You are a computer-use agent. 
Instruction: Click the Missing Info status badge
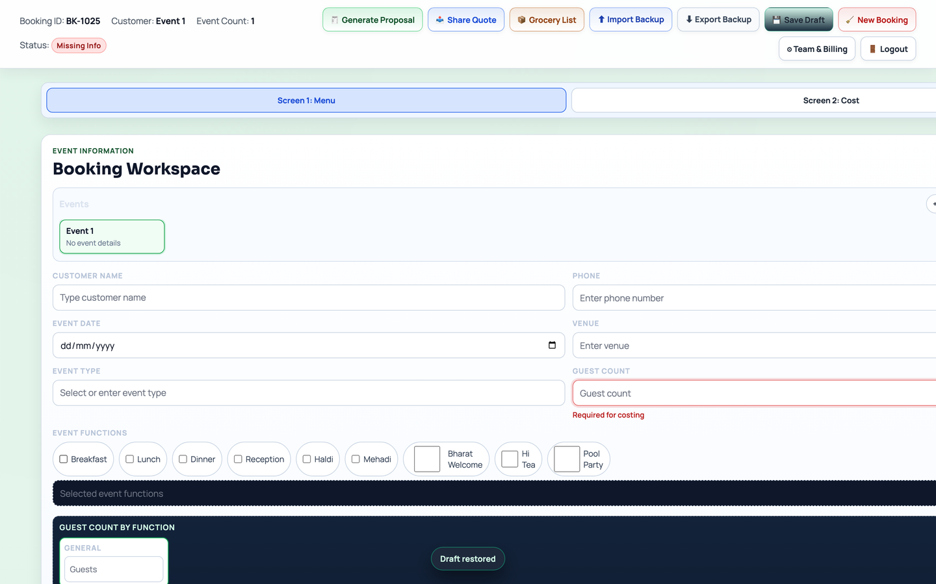[x=79, y=45]
